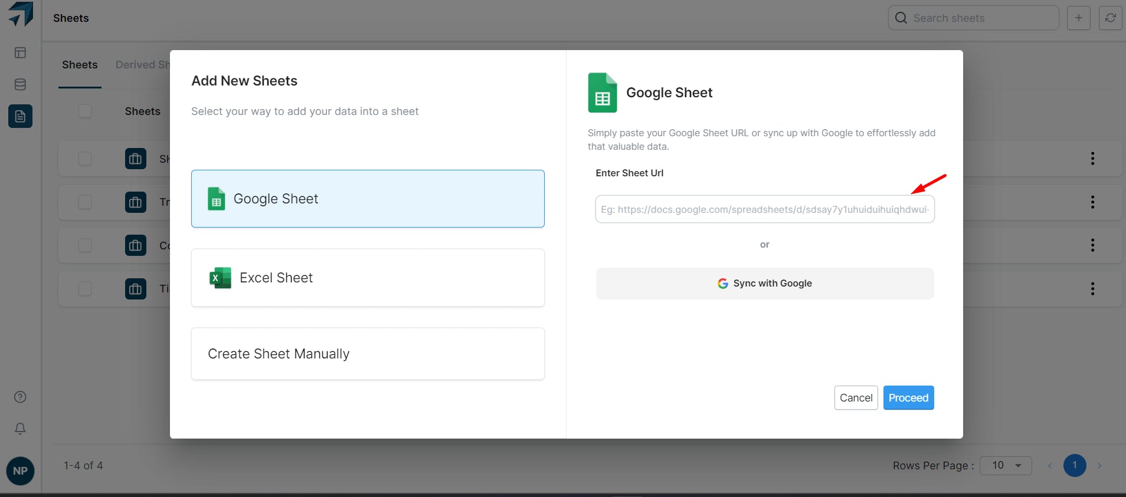Go to next page chevron
This screenshot has width=1126, height=497.
(x=1099, y=466)
